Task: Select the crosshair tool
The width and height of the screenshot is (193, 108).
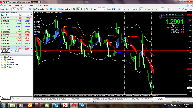Action: tap(166, 9)
